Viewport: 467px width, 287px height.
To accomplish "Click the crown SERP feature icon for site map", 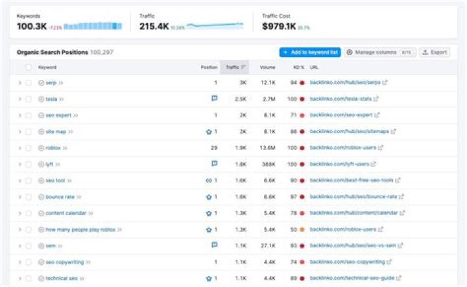I will coord(209,131).
